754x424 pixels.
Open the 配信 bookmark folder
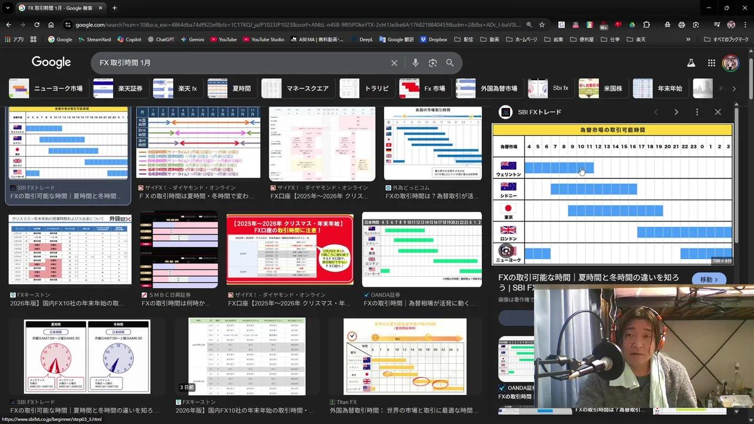coord(464,39)
